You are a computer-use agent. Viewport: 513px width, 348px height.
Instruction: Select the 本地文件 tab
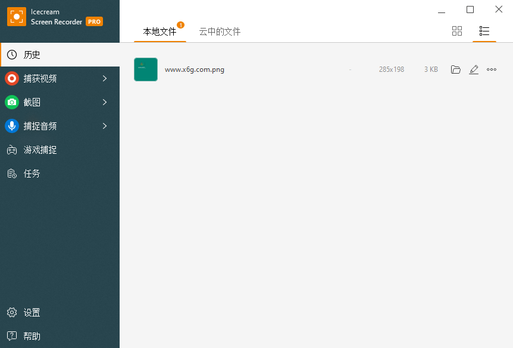point(159,32)
